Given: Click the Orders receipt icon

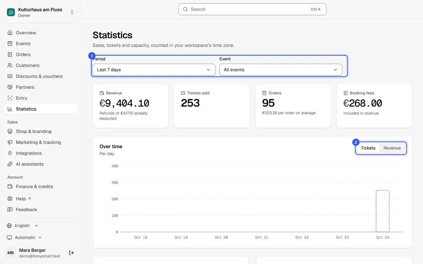Looking at the screenshot, I should point(10,54).
